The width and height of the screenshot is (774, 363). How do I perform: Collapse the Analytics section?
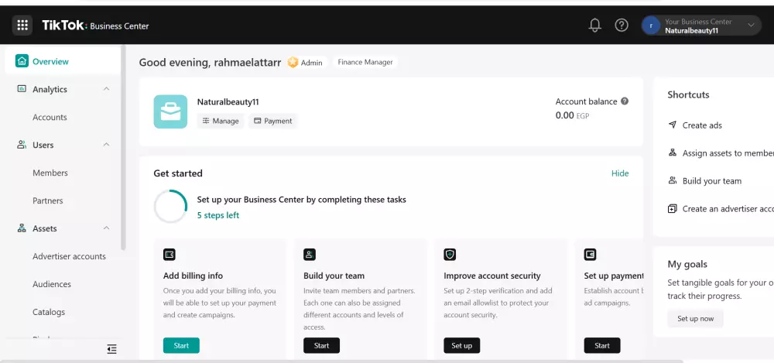[x=106, y=89]
